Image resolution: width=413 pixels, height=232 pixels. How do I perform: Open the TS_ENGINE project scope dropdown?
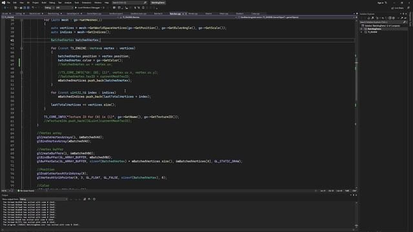(x=60, y=17)
